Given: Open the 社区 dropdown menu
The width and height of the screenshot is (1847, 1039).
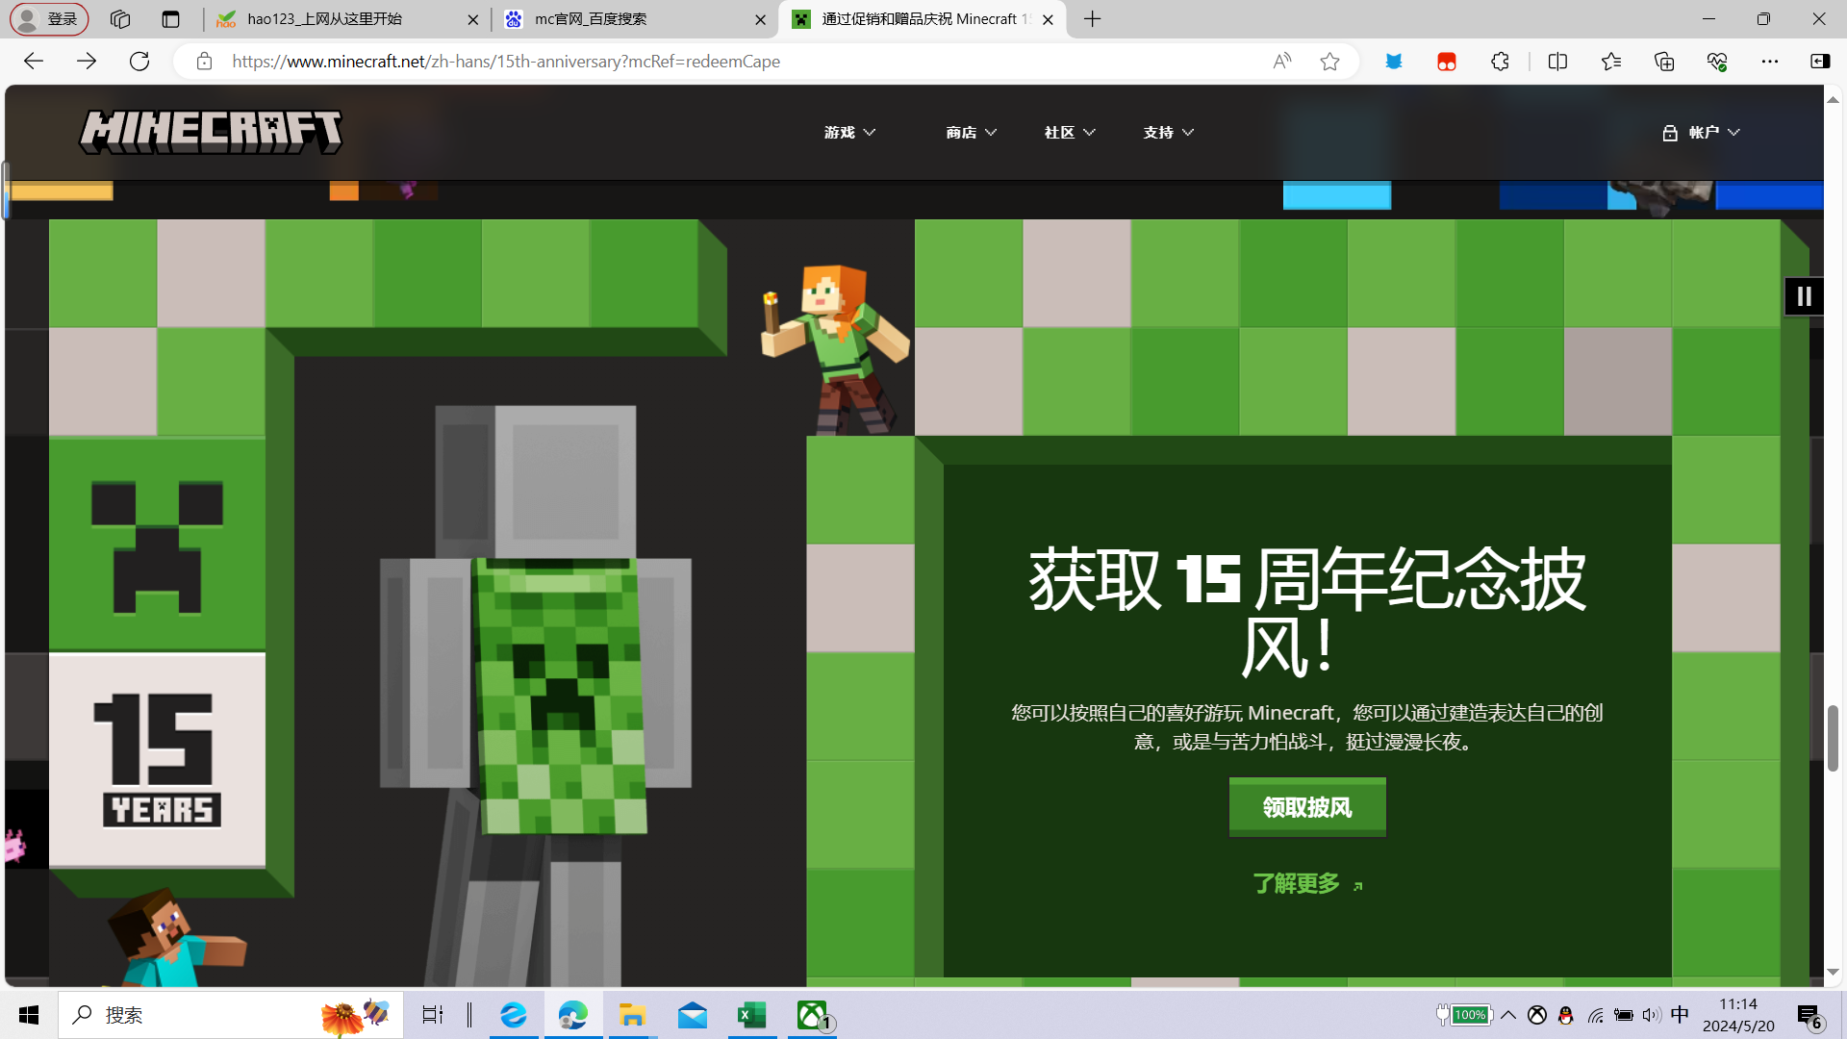Looking at the screenshot, I should 1070,132.
